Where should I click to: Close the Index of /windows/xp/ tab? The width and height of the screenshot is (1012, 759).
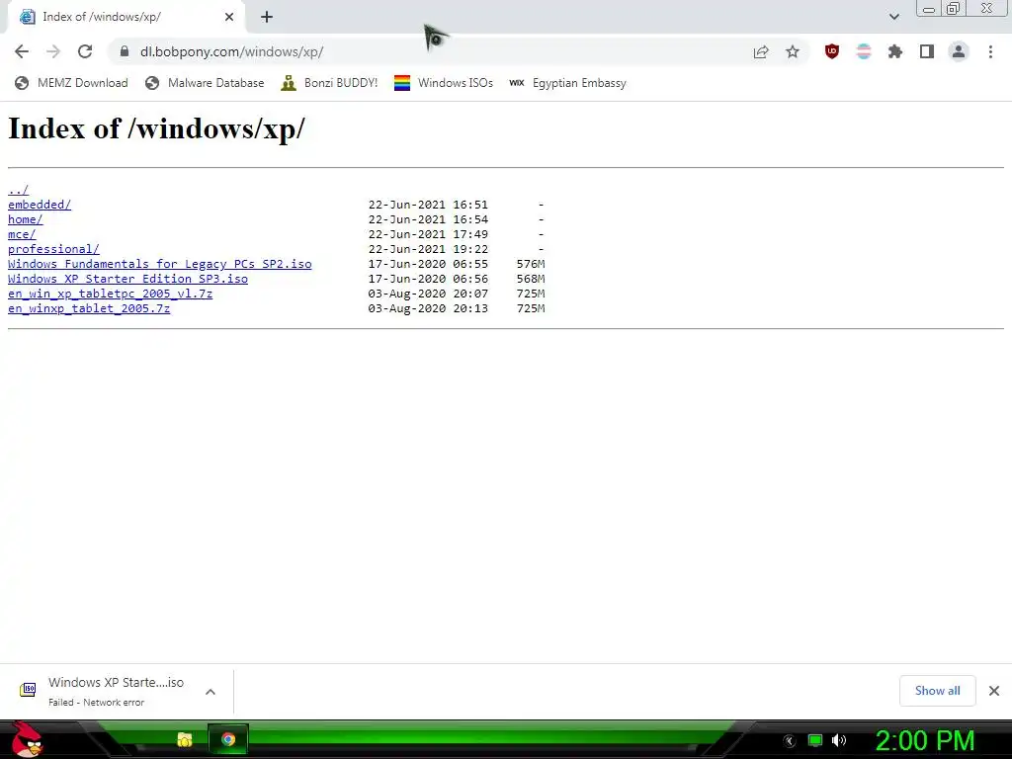pos(229,17)
